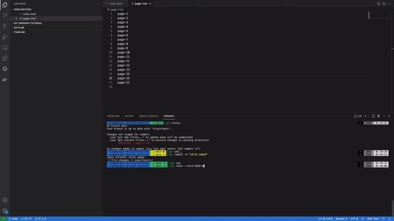Click line 1 text page-1 in editor
Image resolution: width=394 pixels, height=221 pixels.
[123, 14]
